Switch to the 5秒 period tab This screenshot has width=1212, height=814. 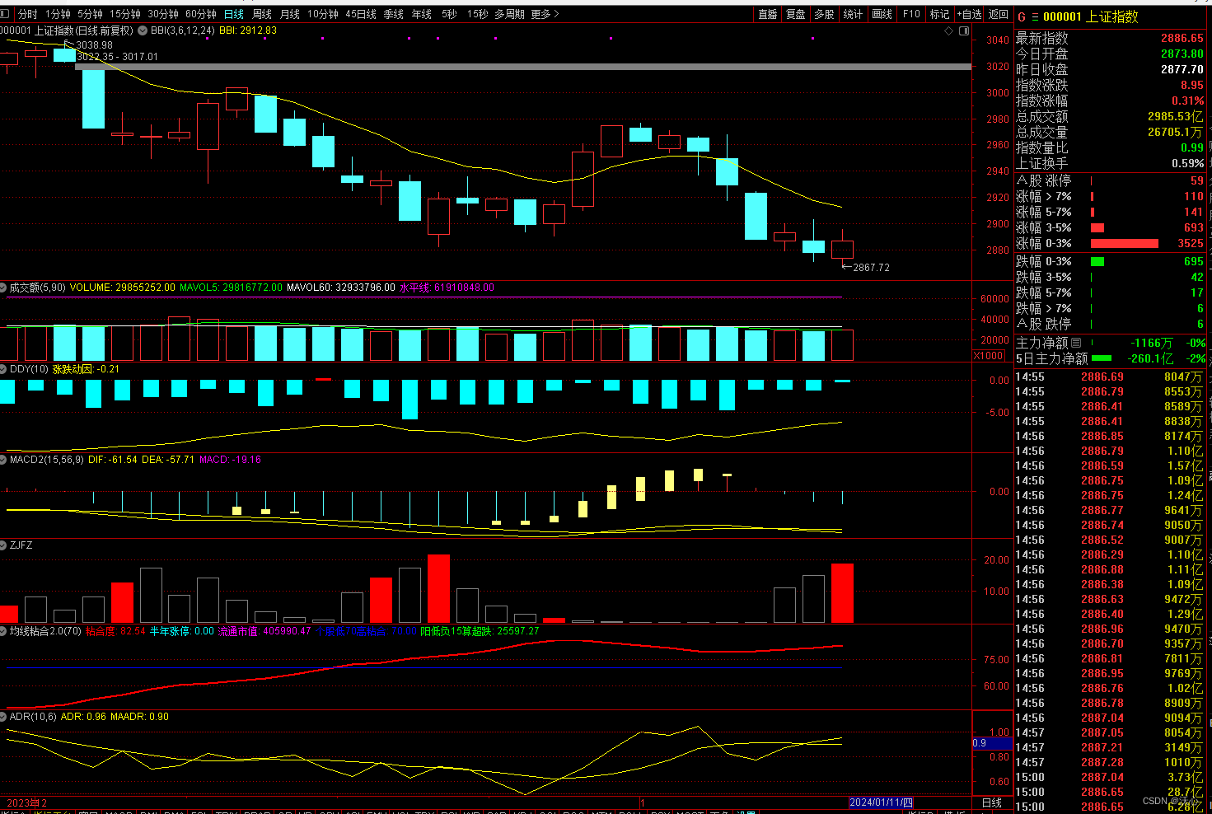tap(449, 14)
